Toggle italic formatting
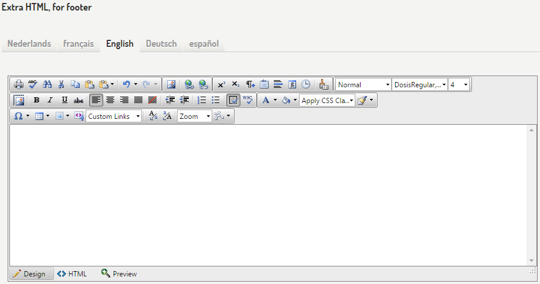 50,100
